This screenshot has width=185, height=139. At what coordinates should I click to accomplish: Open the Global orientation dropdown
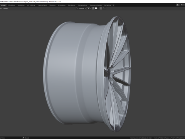(82, 8)
